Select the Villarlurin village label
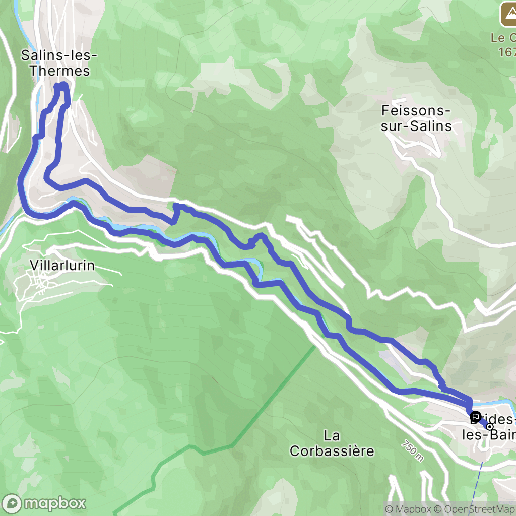 tap(62, 265)
